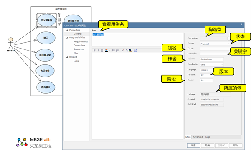The width and height of the screenshot is (251, 154).
Task: Confirm with the 确定 button
Action: tap(193, 145)
